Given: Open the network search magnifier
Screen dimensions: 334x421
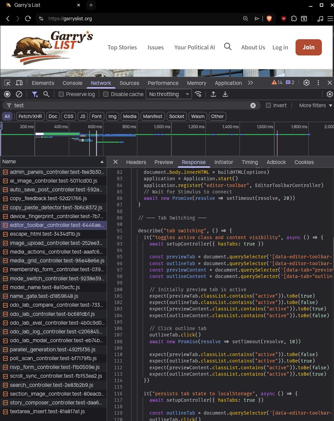Looking at the screenshot, I should (46, 94).
